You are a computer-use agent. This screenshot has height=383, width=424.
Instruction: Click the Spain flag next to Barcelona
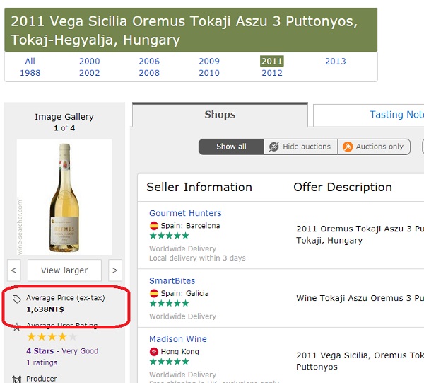tap(154, 226)
